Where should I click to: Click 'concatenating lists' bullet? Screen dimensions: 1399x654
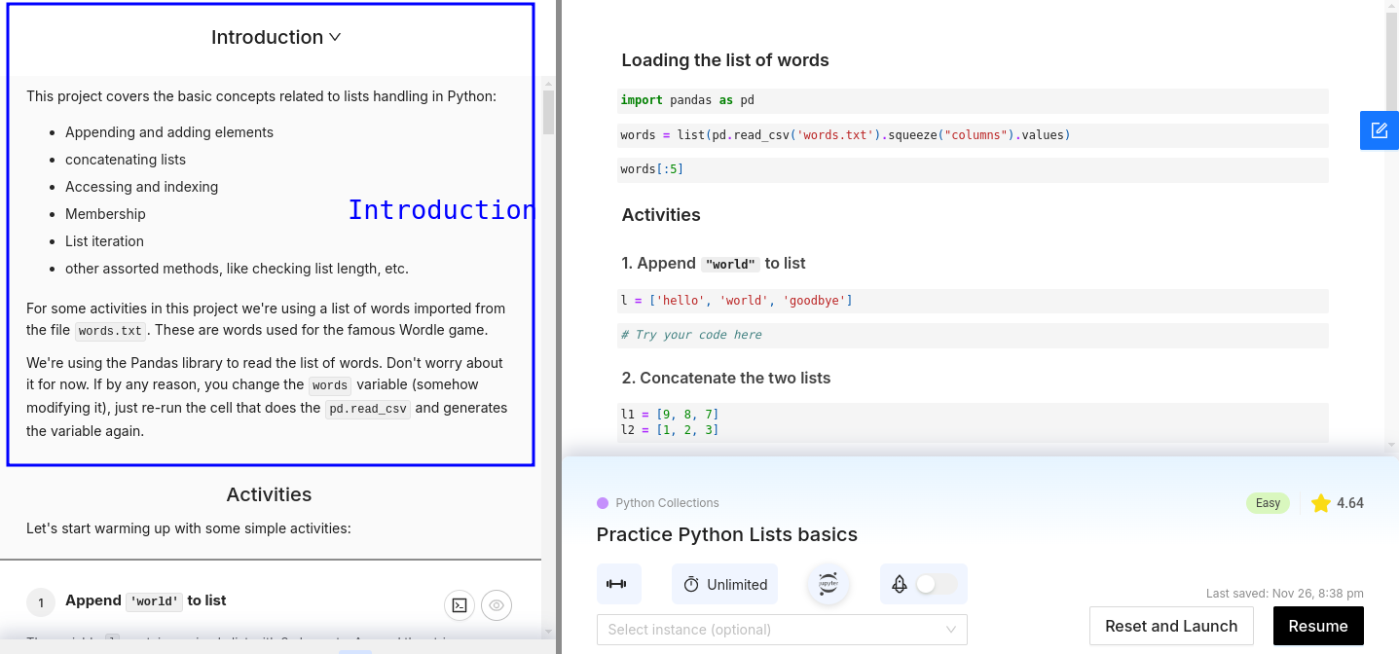[126, 160]
